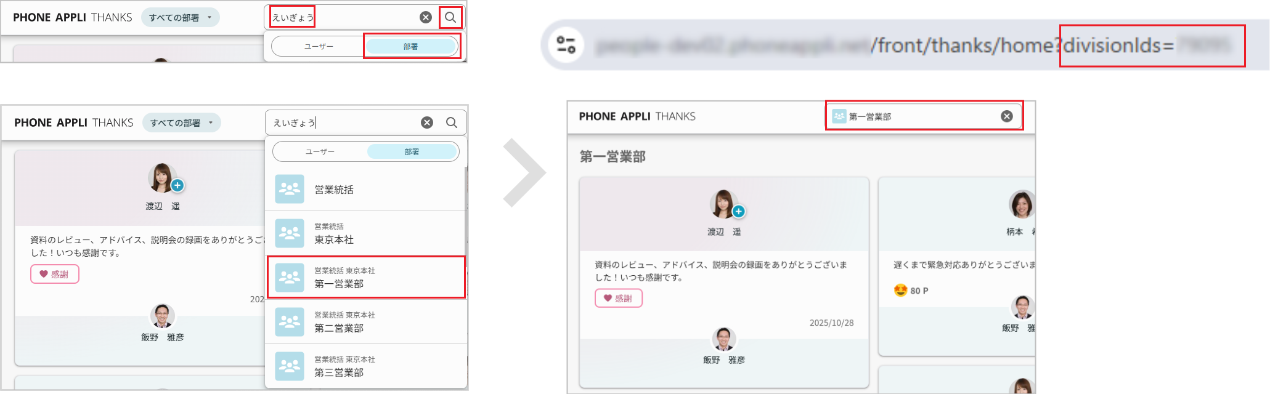Image resolution: width=1270 pixels, height=394 pixels.
Task: Select ユーザー toggle in top-left cropped screenshot
Action: coord(319,46)
